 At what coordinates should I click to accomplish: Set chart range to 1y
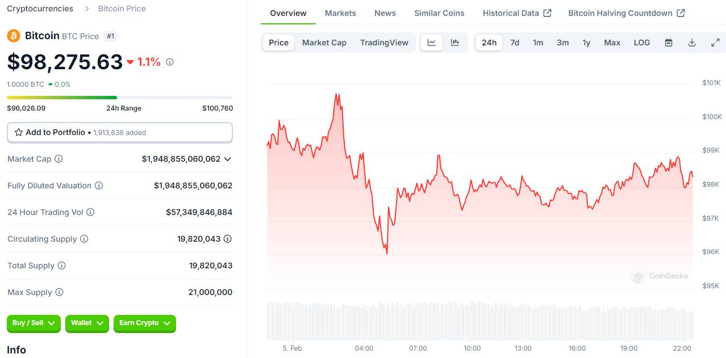click(586, 43)
